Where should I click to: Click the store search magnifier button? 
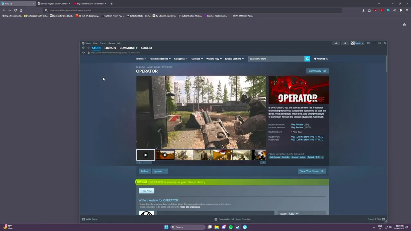point(307,59)
